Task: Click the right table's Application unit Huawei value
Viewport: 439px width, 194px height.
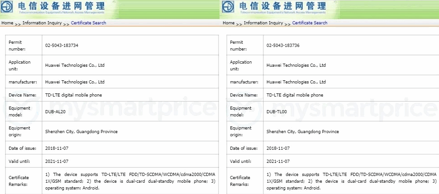Action: (296, 65)
